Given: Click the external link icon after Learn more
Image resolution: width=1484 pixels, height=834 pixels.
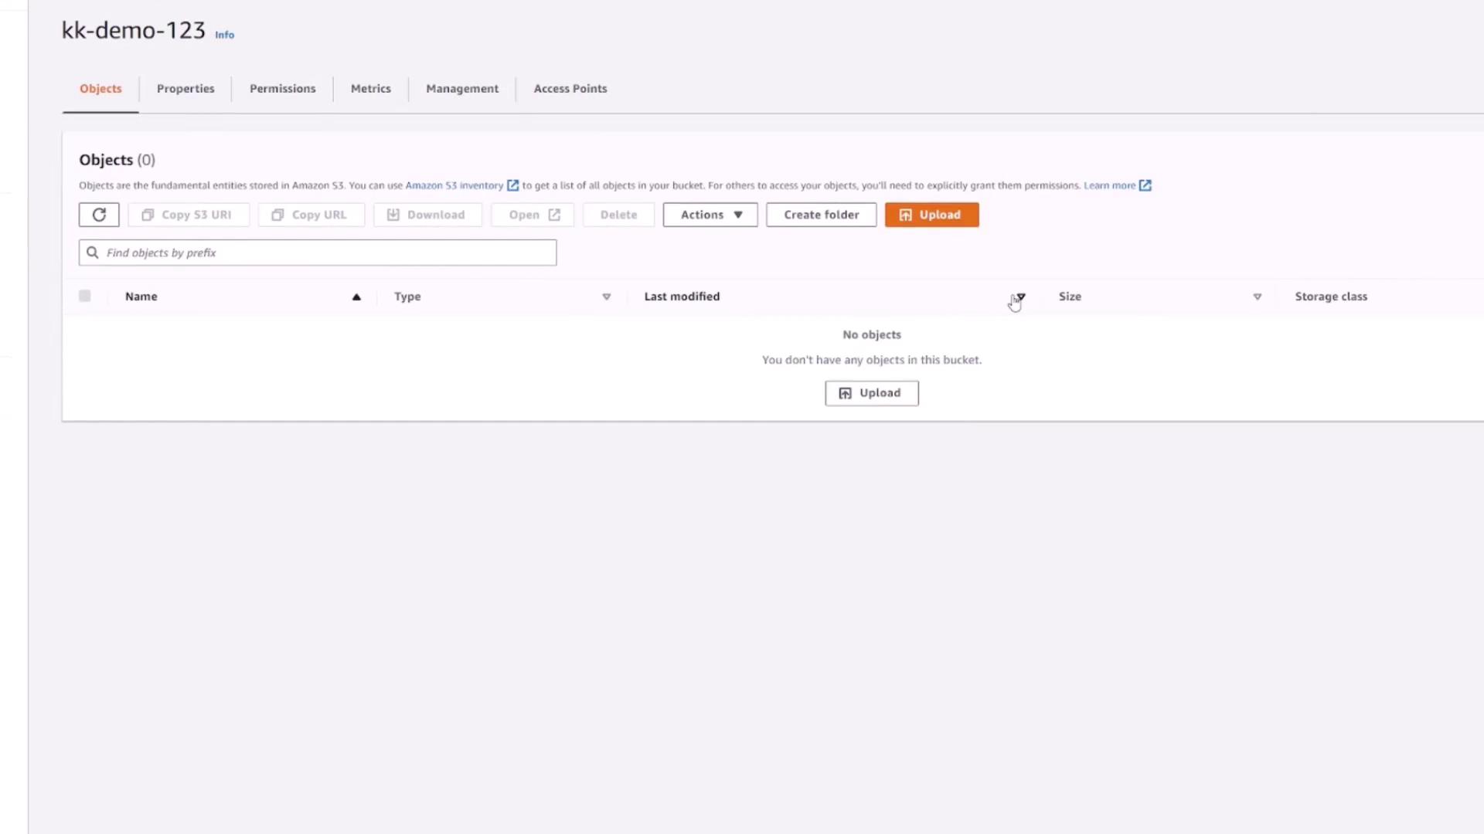Looking at the screenshot, I should [x=1145, y=185].
